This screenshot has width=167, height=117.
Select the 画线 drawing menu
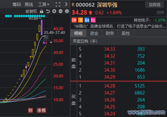[29, 4]
